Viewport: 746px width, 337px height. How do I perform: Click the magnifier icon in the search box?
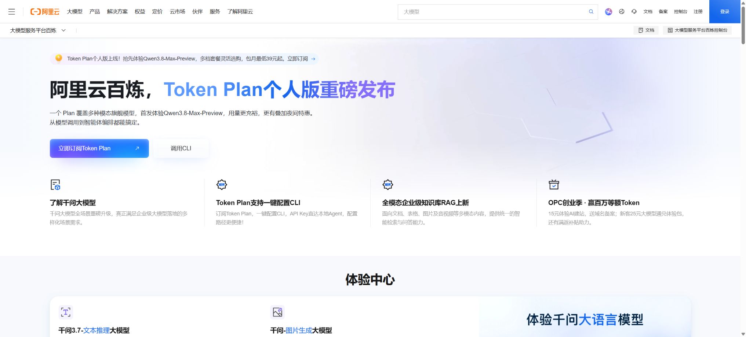pos(591,12)
